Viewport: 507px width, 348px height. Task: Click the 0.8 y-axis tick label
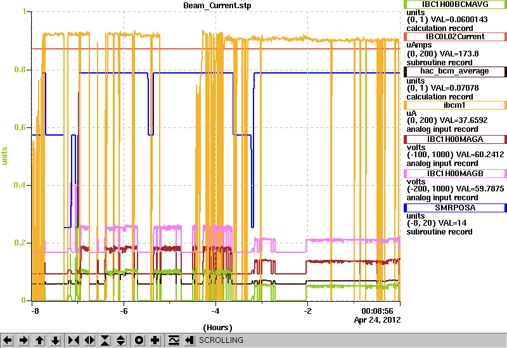(21, 70)
